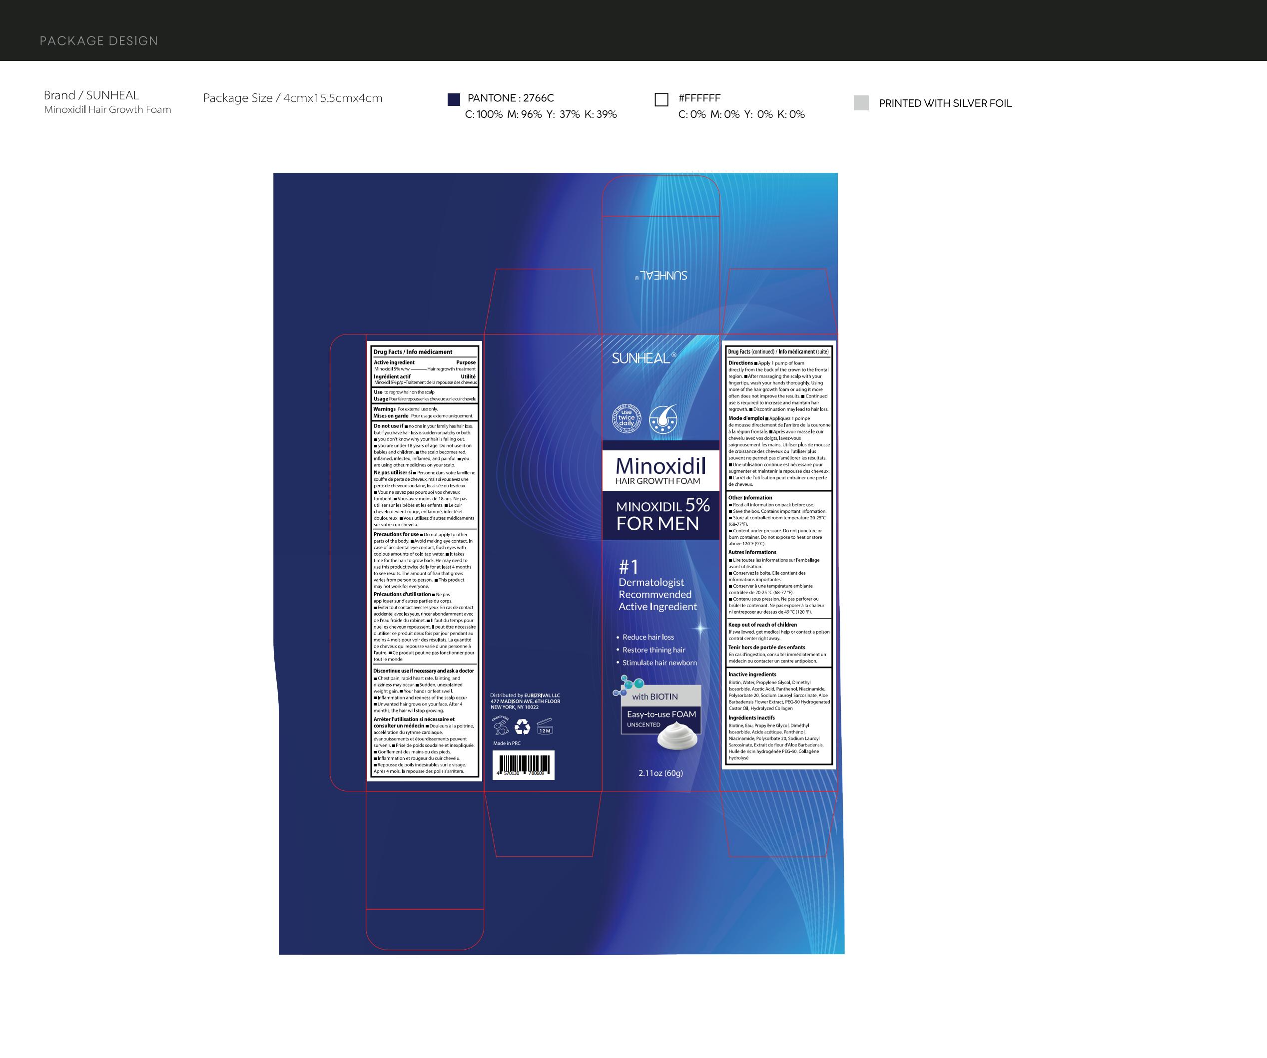Click the white foam swirl image

[x=677, y=736]
